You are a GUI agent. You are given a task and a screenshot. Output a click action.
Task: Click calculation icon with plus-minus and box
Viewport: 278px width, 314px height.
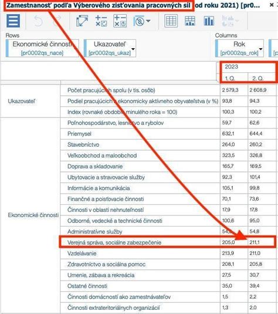[101, 21]
